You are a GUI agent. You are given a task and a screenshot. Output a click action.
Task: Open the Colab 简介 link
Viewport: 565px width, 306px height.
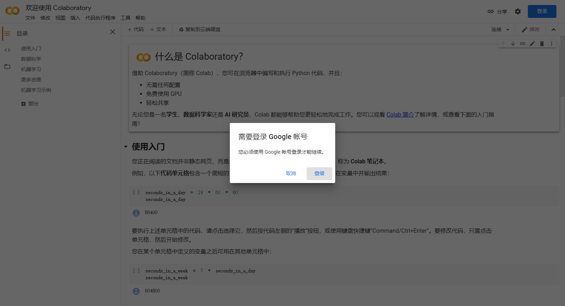point(400,114)
